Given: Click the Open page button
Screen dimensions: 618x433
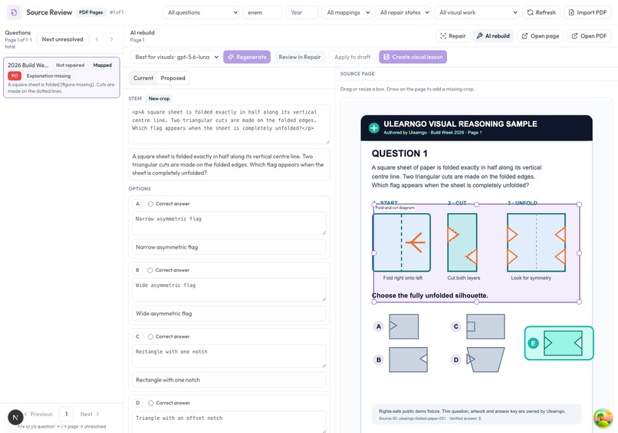Looking at the screenshot, I should pos(541,36).
